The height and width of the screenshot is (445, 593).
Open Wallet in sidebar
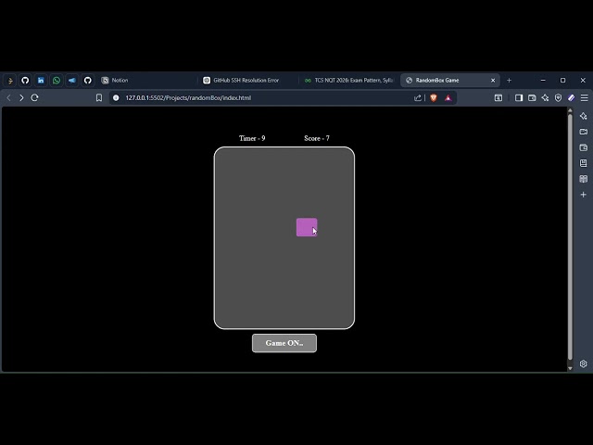pyautogui.click(x=583, y=147)
